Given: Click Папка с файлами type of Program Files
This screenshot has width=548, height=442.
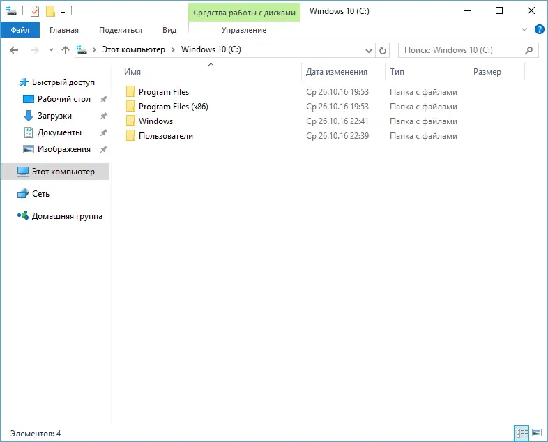Looking at the screenshot, I should [423, 92].
